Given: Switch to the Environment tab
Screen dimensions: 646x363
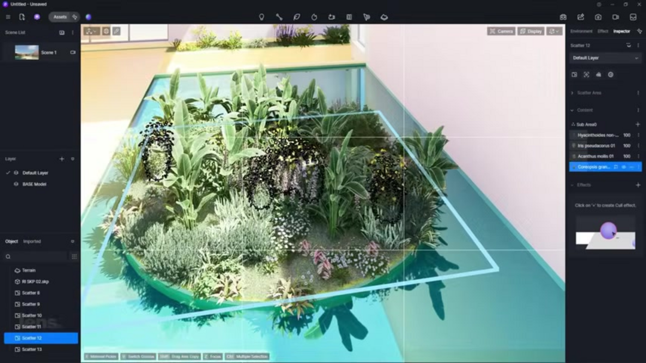Looking at the screenshot, I should 581,31.
